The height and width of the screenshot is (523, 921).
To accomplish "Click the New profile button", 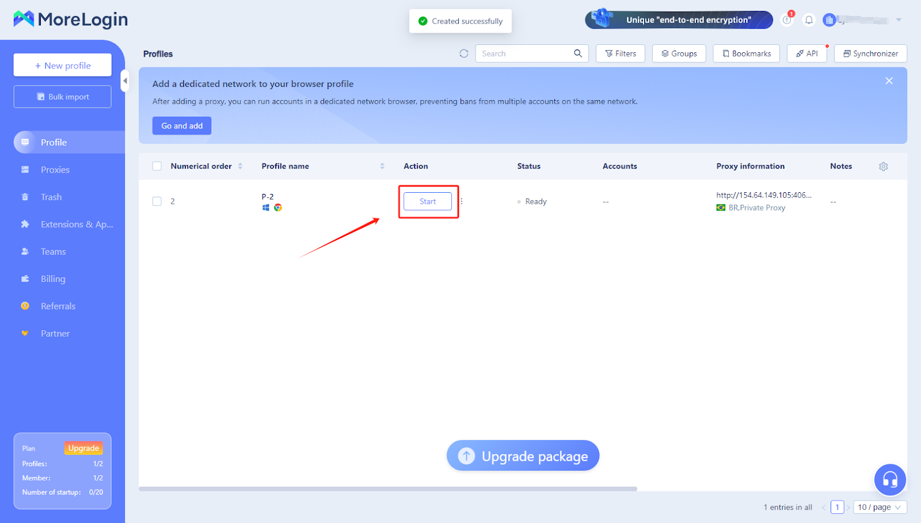I will point(63,66).
